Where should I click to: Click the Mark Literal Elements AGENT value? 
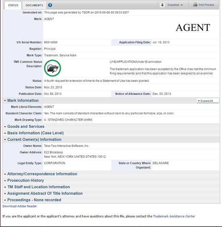pyautogui.click(x=49, y=107)
